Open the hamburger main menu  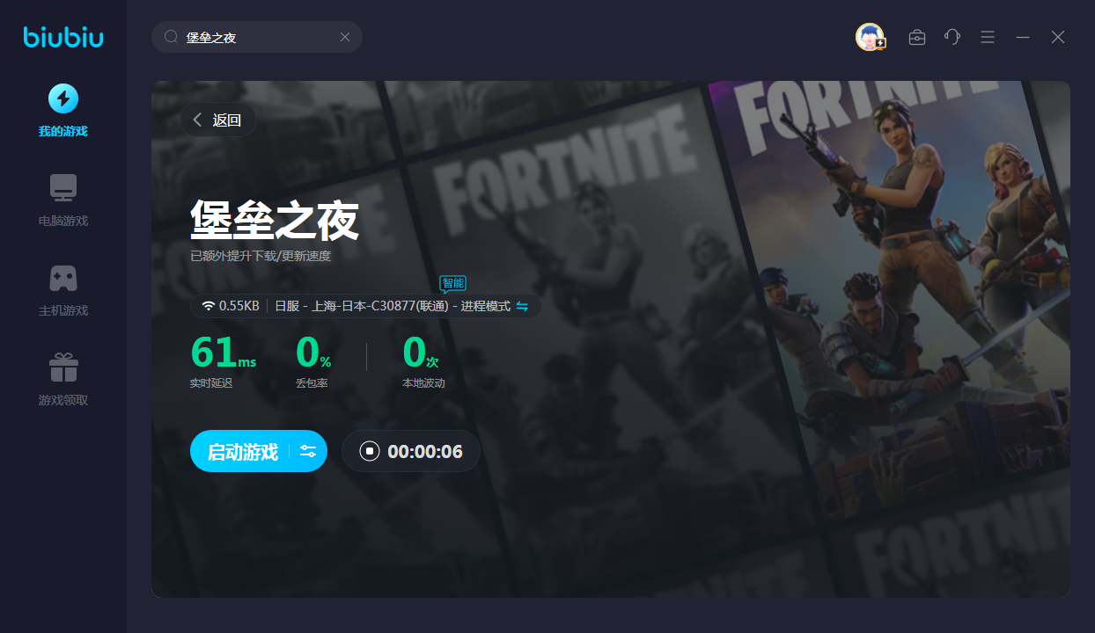point(988,37)
